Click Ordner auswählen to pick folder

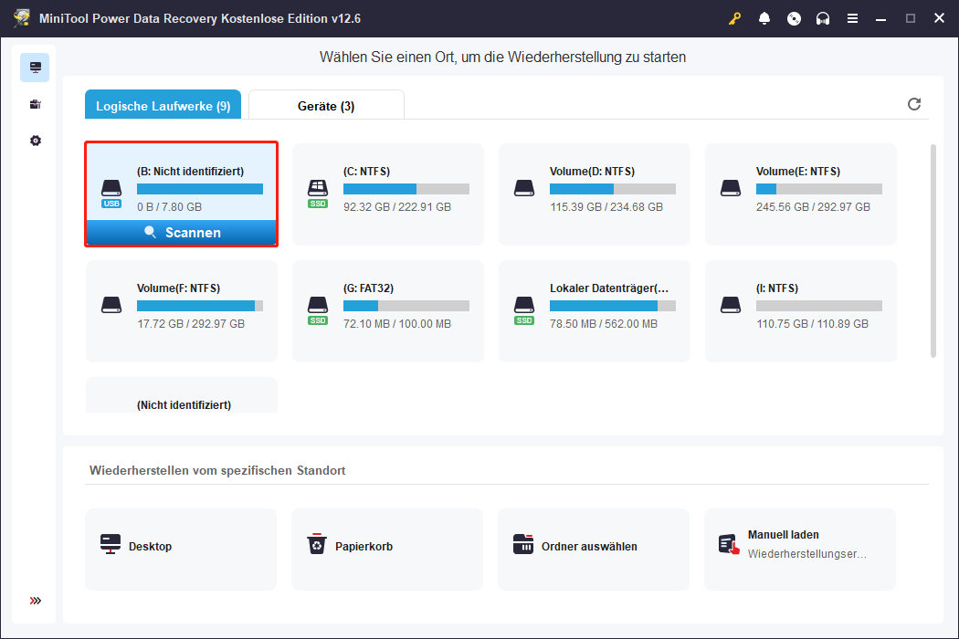pos(594,548)
